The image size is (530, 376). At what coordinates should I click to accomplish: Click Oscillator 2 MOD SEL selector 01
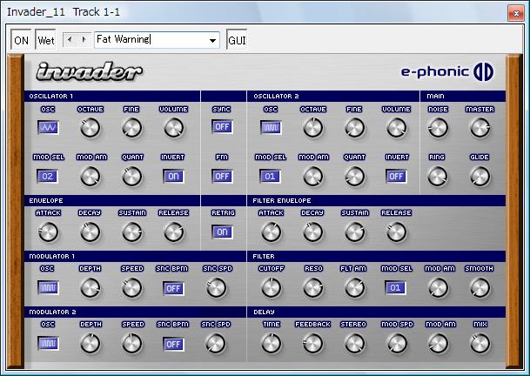point(270,176)
